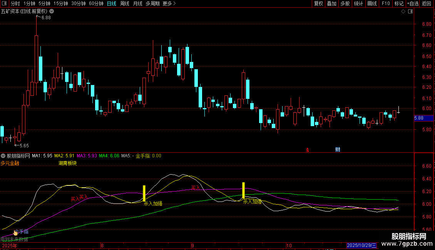435x250 pixels.
Task: Toggle the right side panel icon
Action: (x=410, y=12)
